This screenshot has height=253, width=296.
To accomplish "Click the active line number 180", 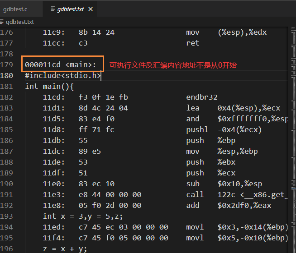I will pyautogui.click(x=7, y=76).
